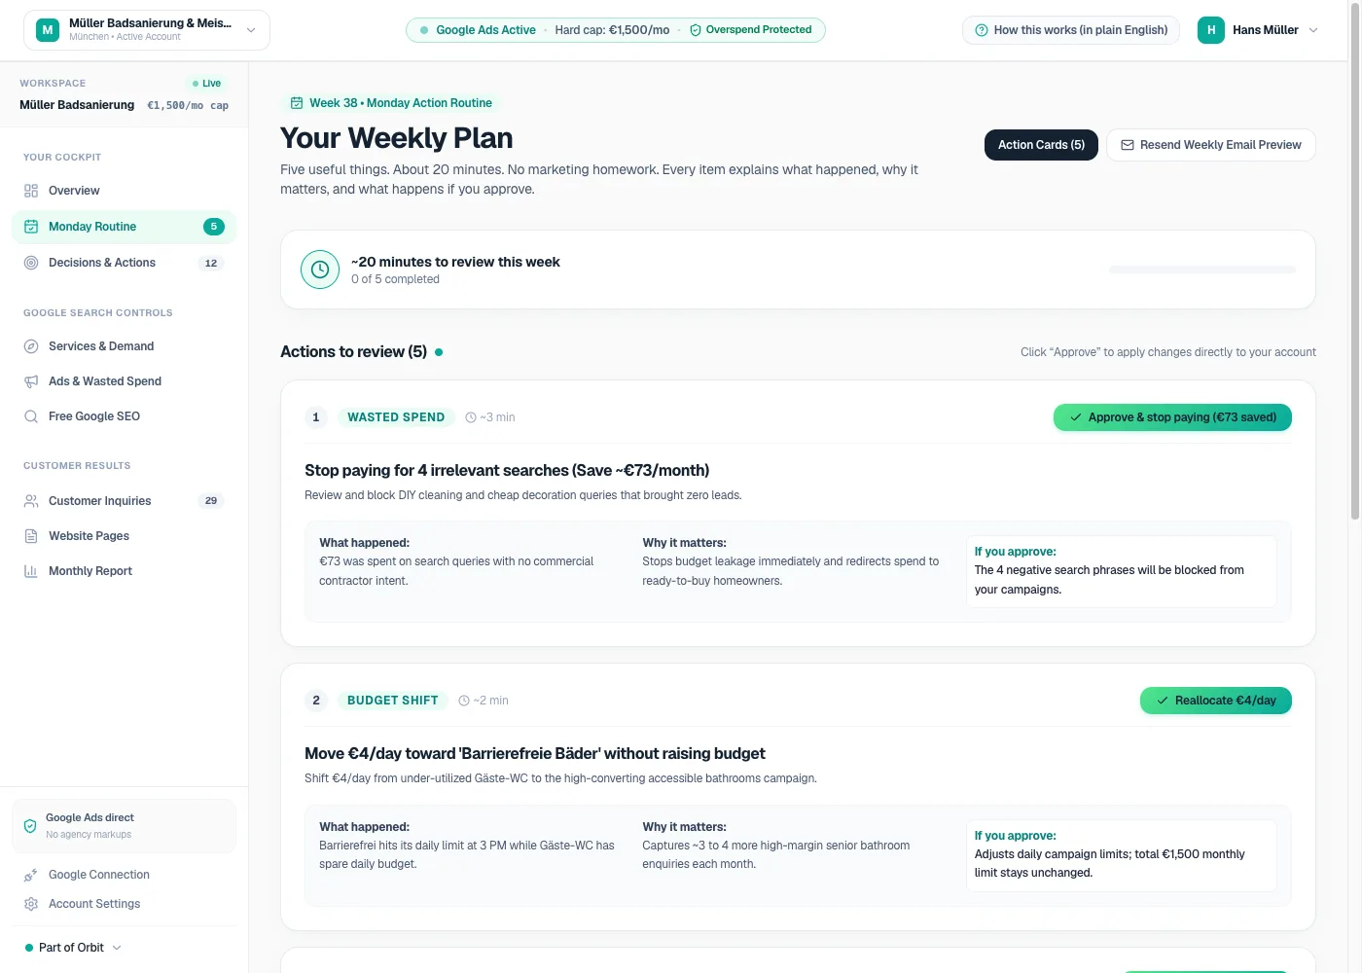The width and height of the screenshot is (1362, 973).
Task: Click the Week 38 Monday Action Routine label
Action: [x=391, y=103]
